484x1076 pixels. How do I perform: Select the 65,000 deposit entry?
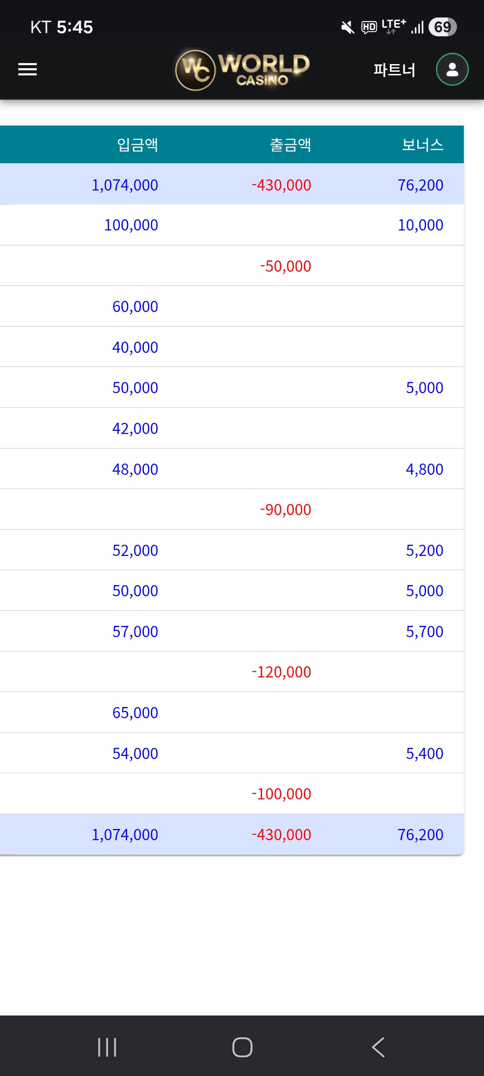135,713
